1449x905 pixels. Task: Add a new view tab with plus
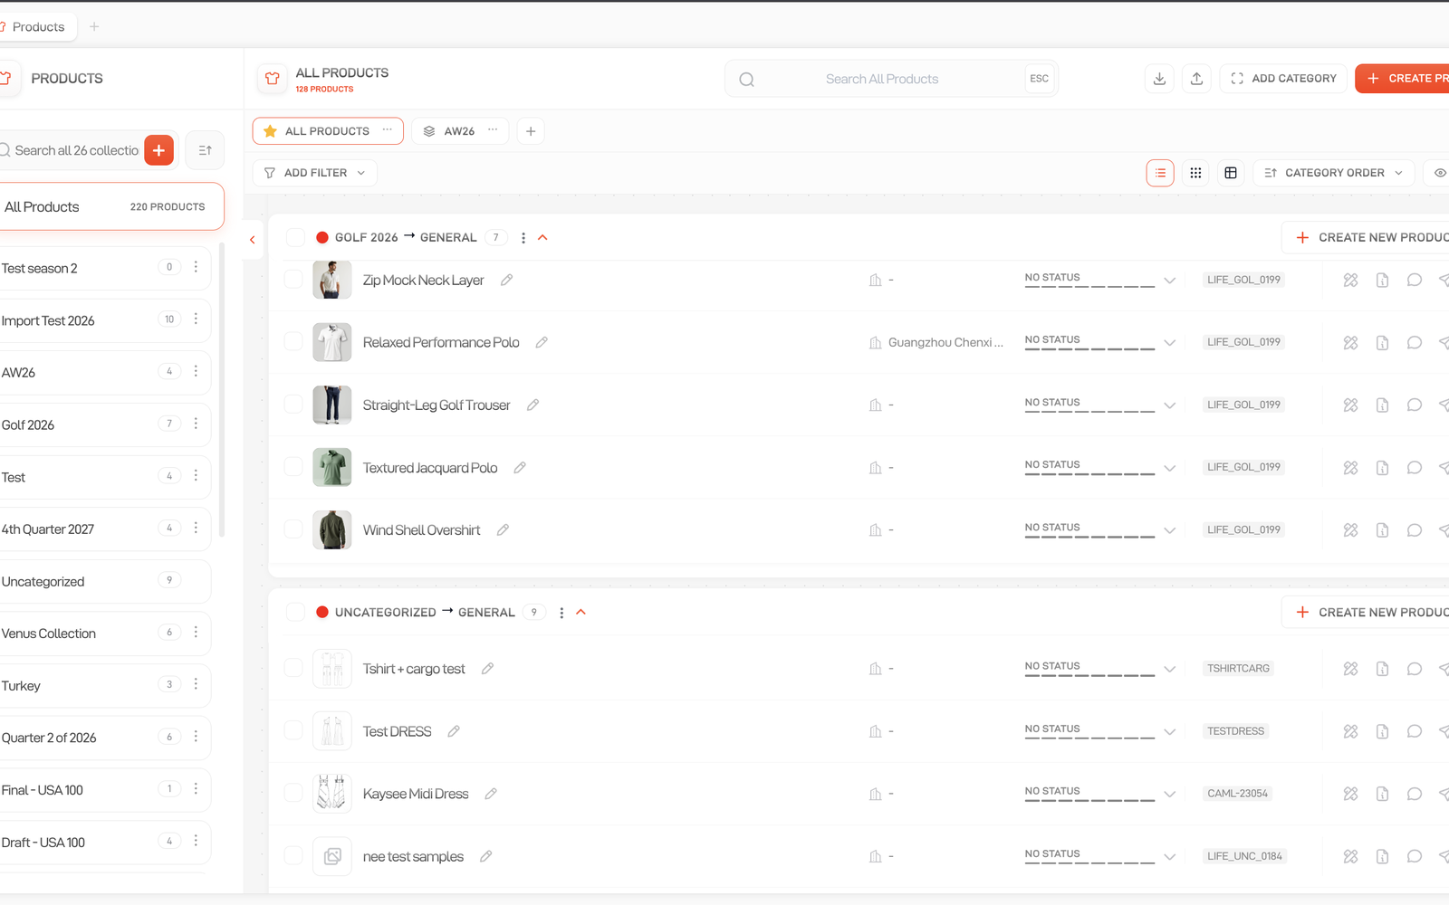coord(531,131)
